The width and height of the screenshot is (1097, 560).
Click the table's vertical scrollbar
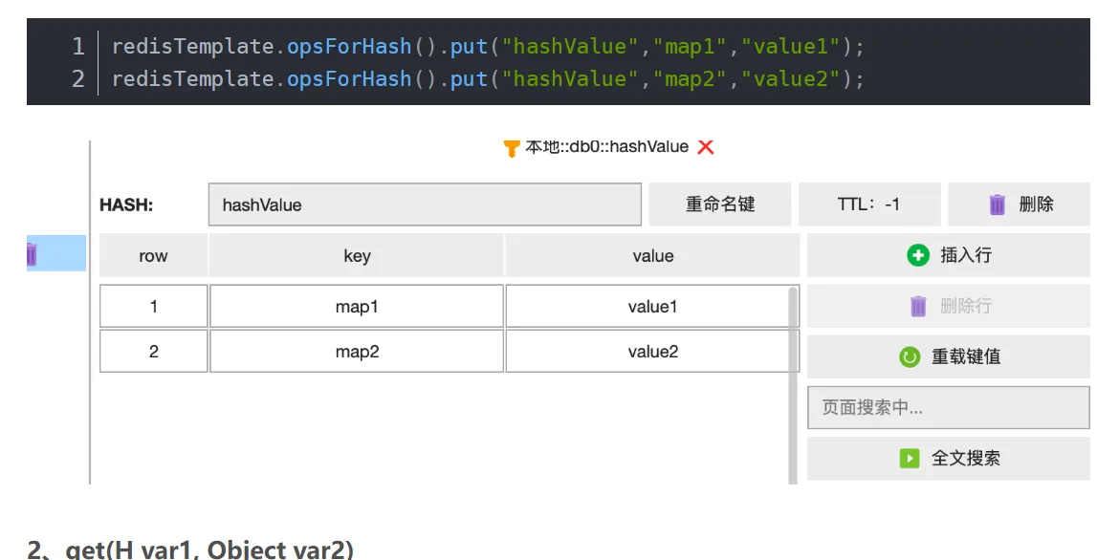coord(792,382)
